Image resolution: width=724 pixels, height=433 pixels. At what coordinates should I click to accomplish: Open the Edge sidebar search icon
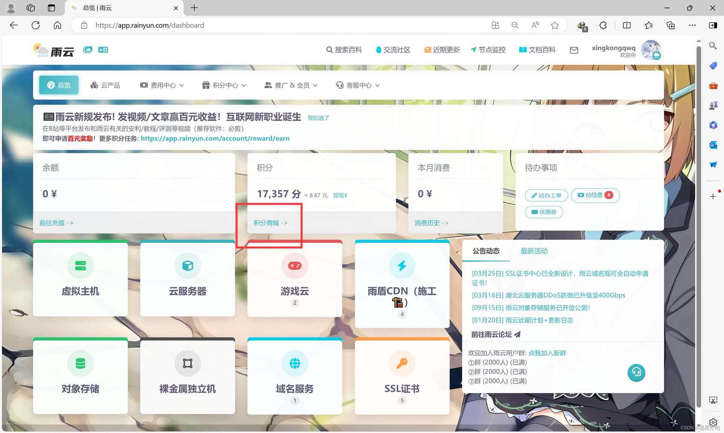pos(713,46)
